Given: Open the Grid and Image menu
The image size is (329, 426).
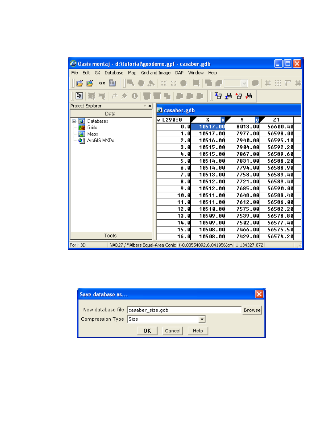Looking at the screenshot, I should pyautogui.click(x=156, y=73).
